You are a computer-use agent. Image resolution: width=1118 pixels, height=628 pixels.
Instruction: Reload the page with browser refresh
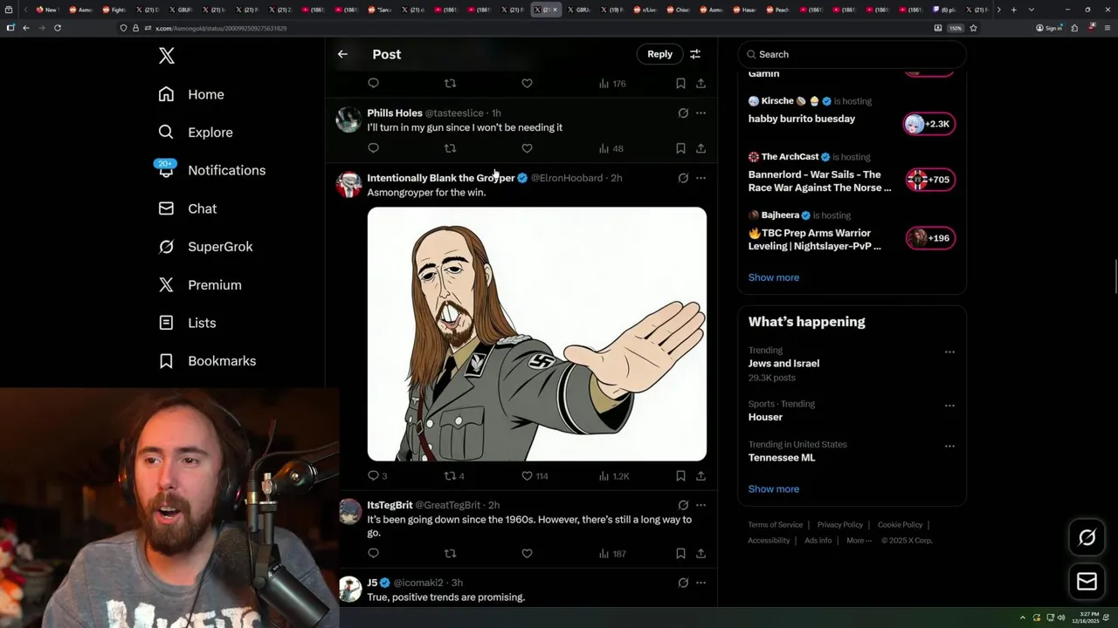pos(58,28)
